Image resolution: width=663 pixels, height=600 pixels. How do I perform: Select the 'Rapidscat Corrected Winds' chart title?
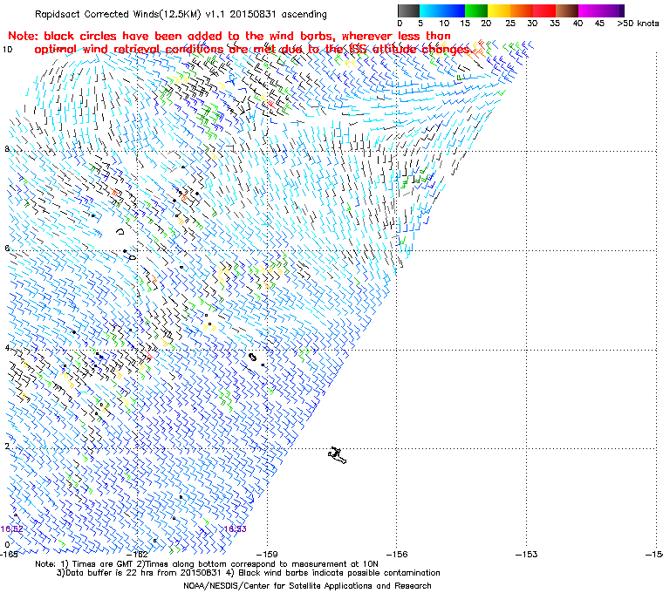point(181,14)
